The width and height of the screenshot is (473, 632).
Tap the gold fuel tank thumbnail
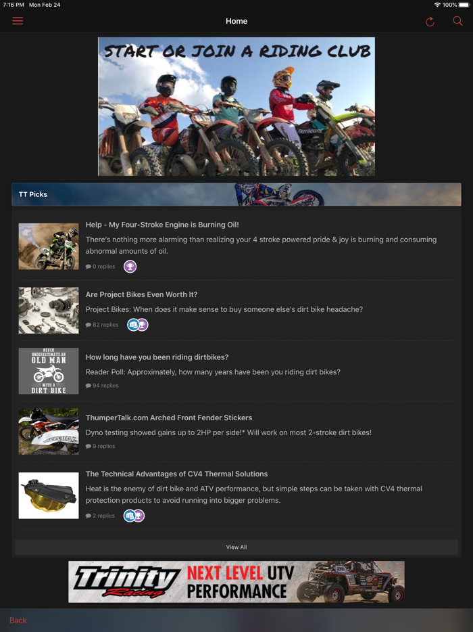pos(49,495)
